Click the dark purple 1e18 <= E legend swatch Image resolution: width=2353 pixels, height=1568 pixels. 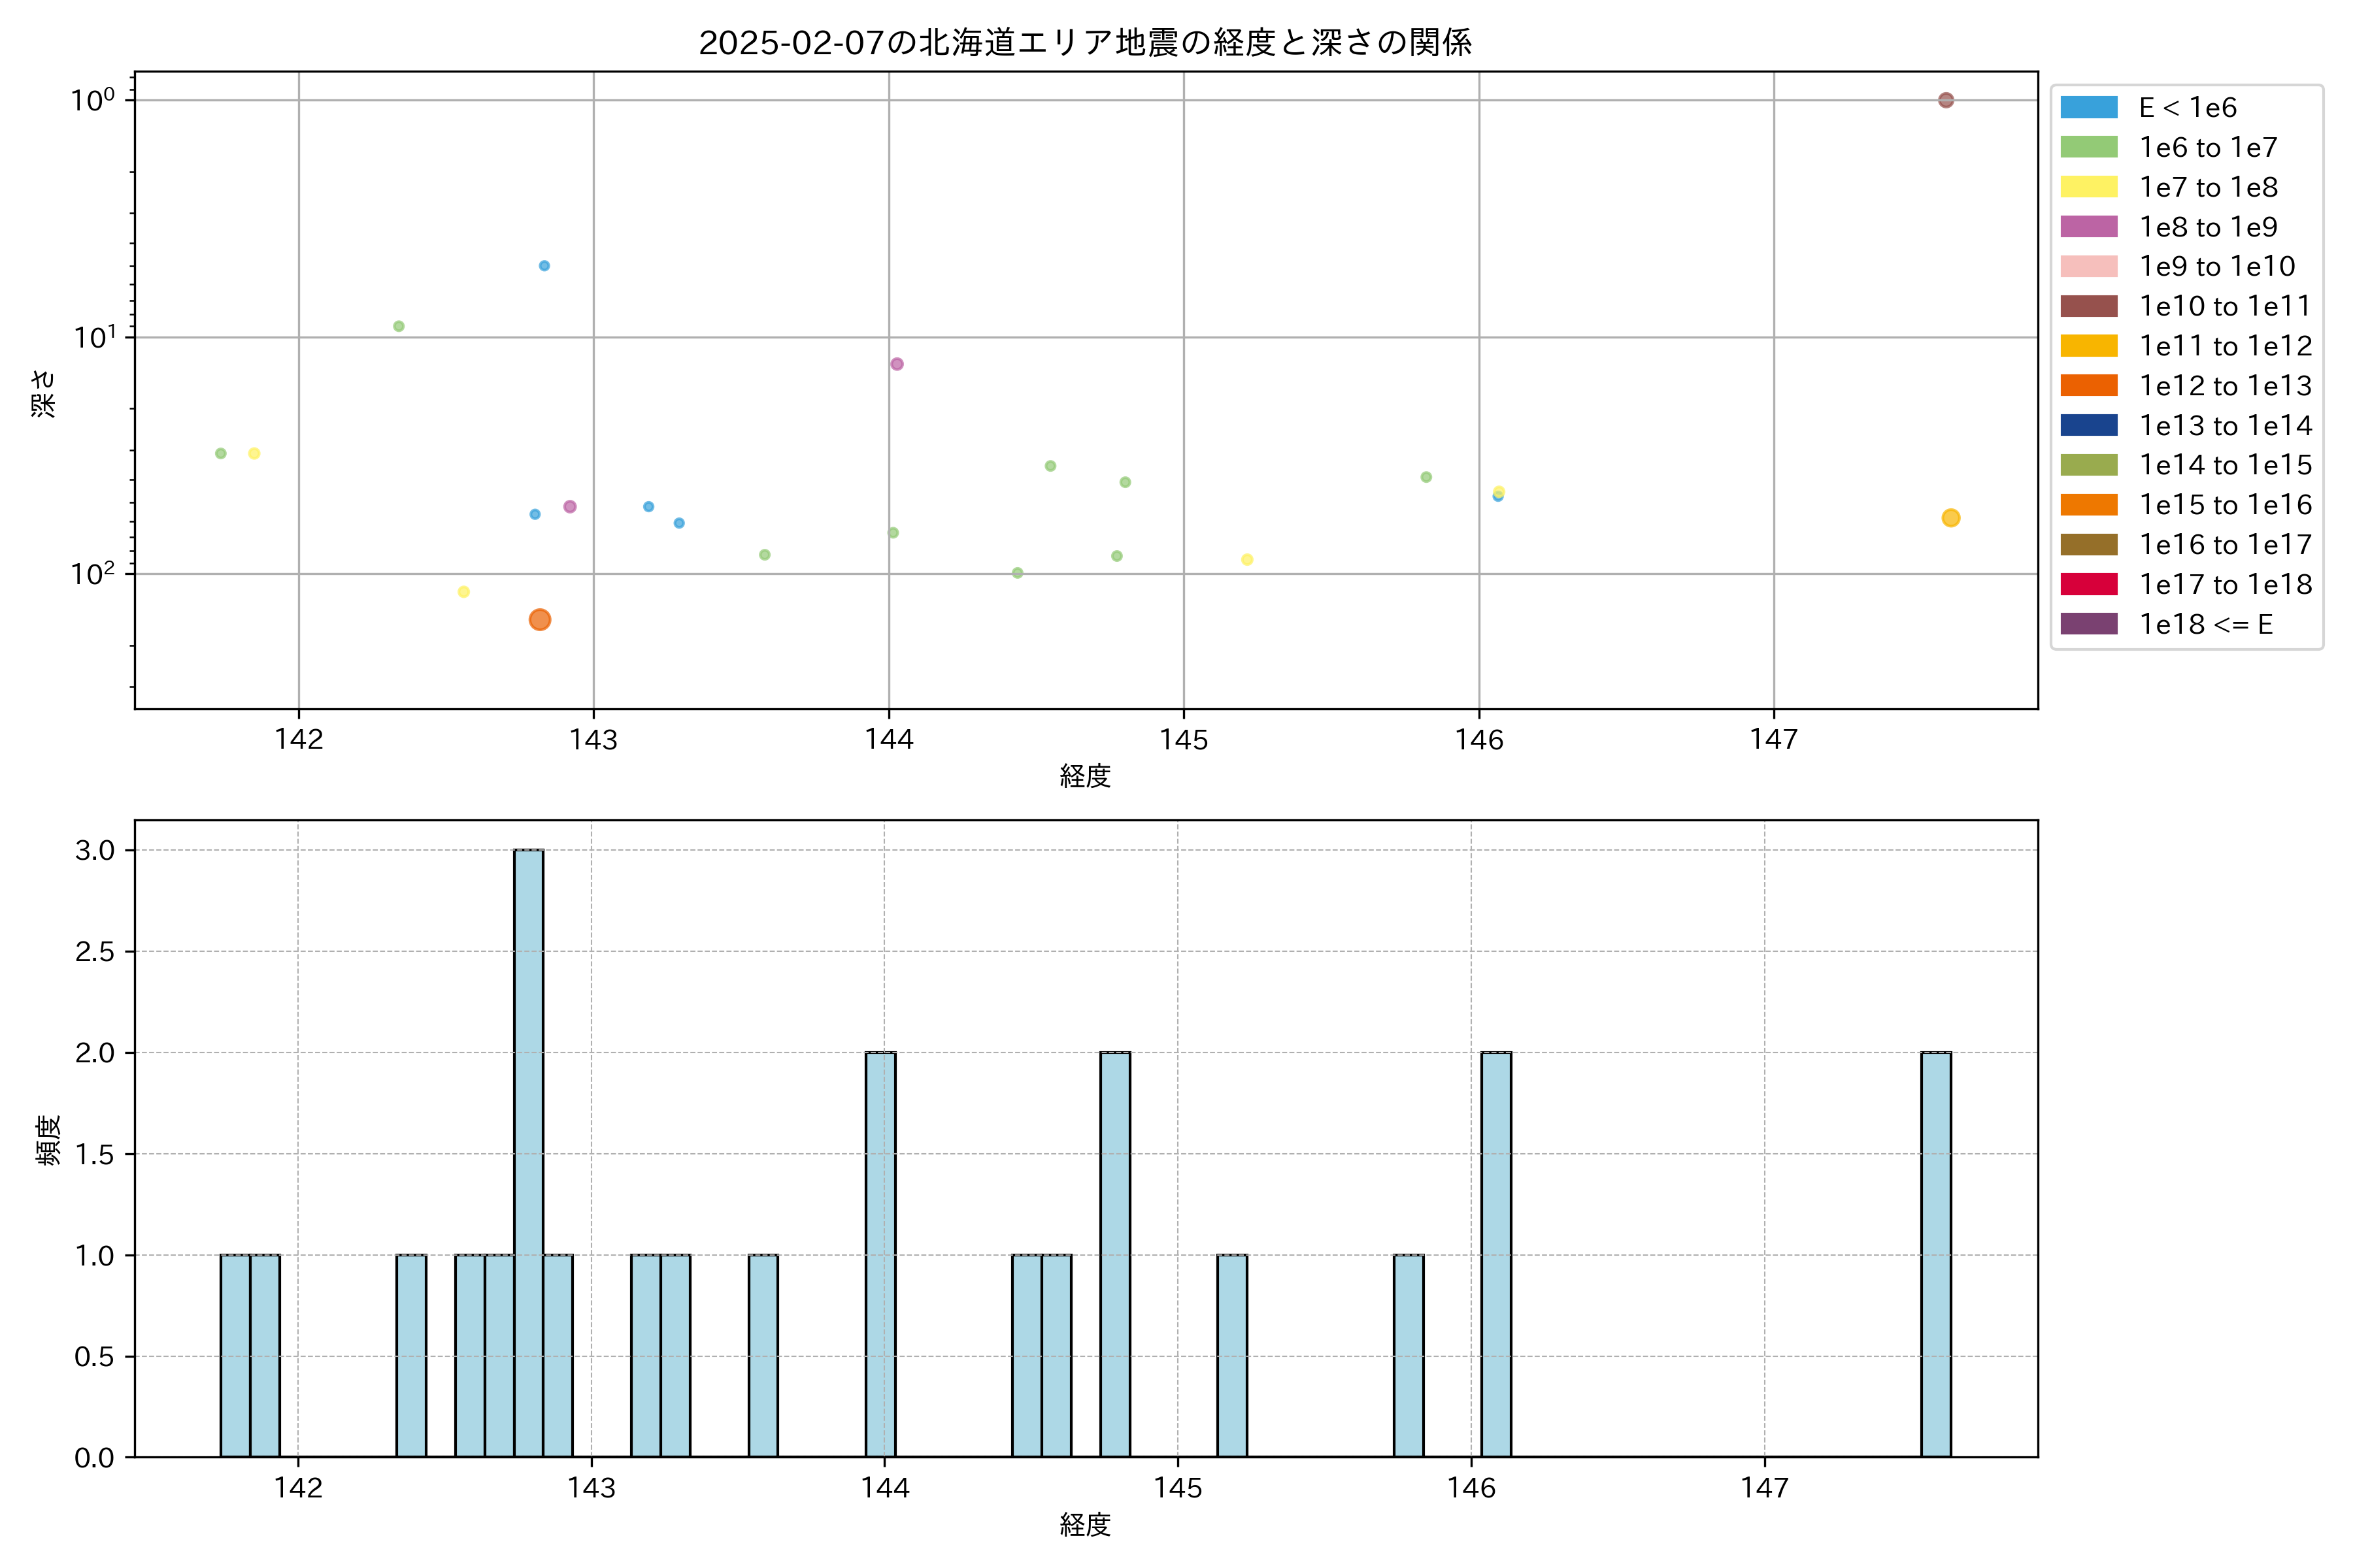point(2088,624)
